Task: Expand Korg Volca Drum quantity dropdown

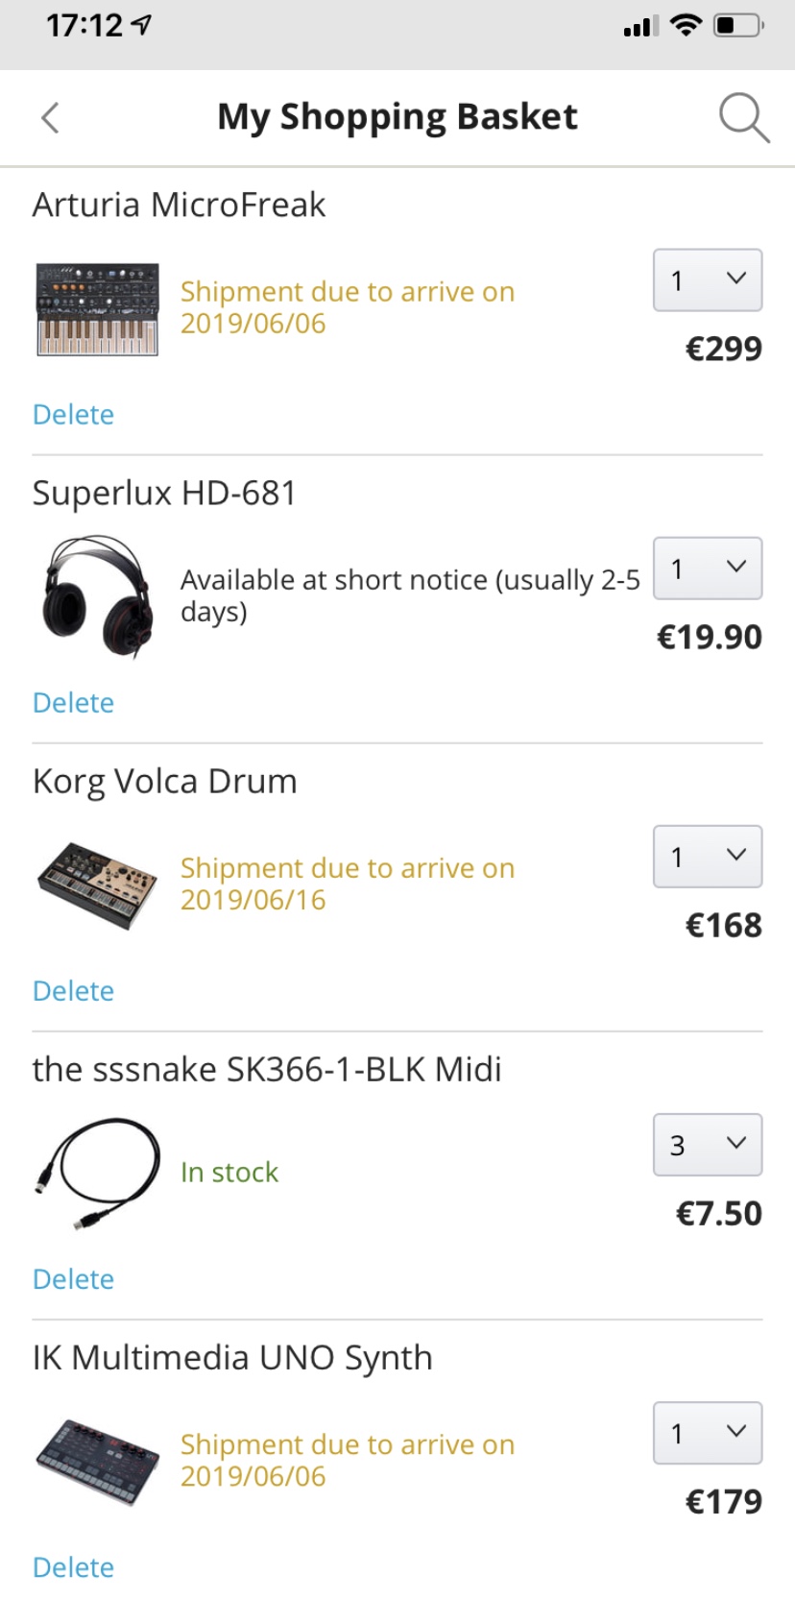Action: coord(708,857)
